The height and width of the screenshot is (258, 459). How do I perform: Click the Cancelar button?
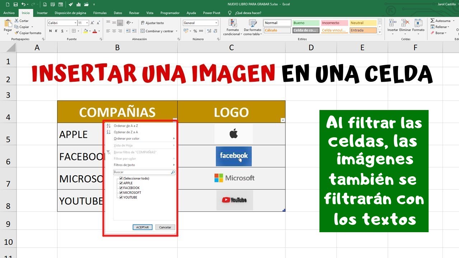(165, 227)
